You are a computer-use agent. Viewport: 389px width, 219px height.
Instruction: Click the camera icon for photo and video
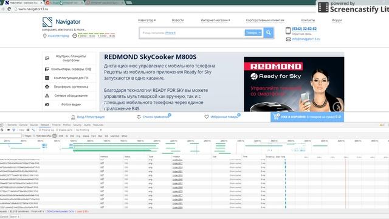pos(47,105)
